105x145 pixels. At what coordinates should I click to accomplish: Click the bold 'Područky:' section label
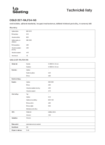pyautogui.click(x=15, y=94)
